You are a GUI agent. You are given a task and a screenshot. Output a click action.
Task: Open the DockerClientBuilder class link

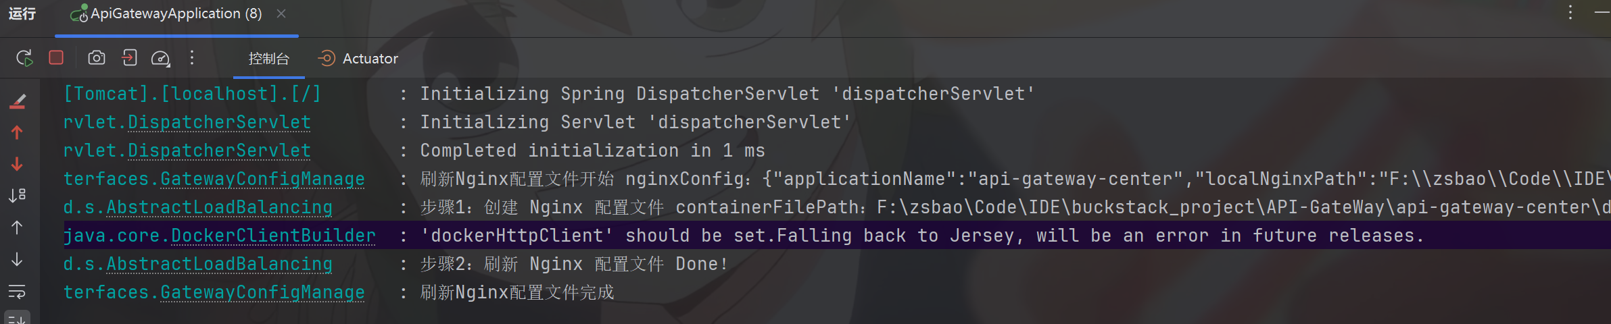click(272, 236)
